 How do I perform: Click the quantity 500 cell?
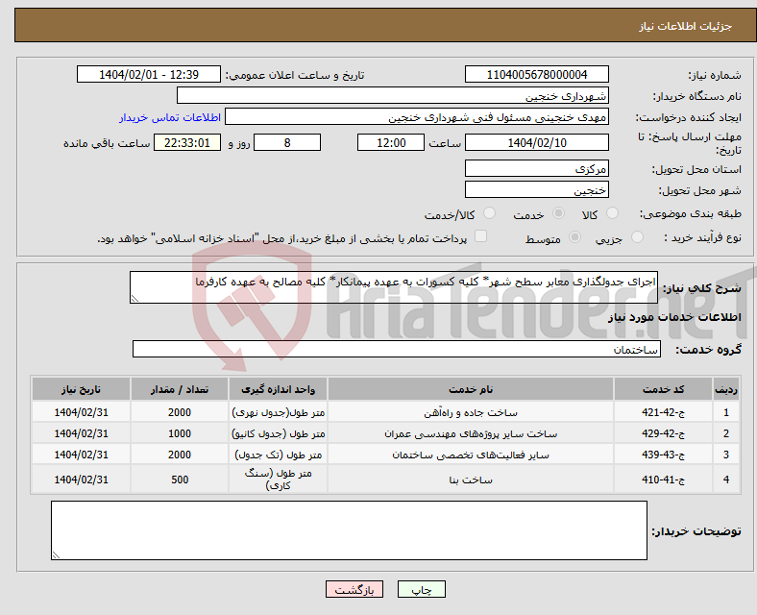point(180,480)
